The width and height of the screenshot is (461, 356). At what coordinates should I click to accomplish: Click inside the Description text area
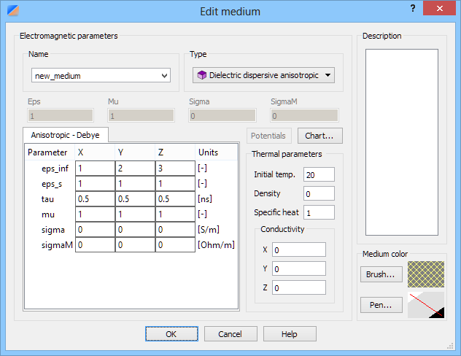402,142
